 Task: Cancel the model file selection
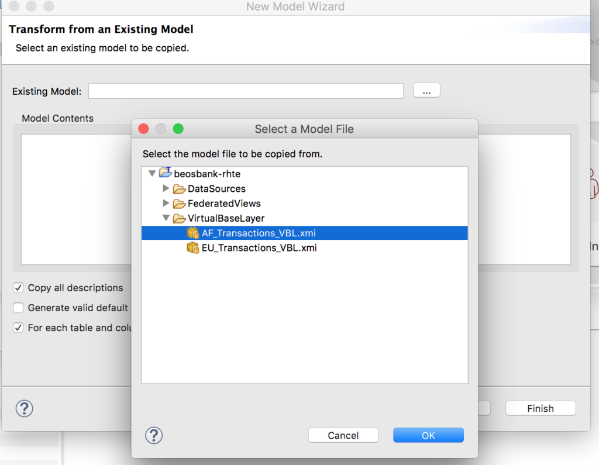point(343,435)
